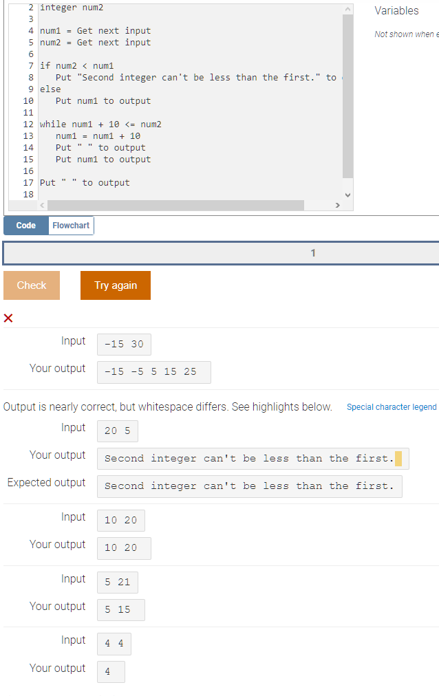This screenshot has width=439, height=696.
Task: Click line number 12 in the gutter
Action: click(x=28, y=124)
